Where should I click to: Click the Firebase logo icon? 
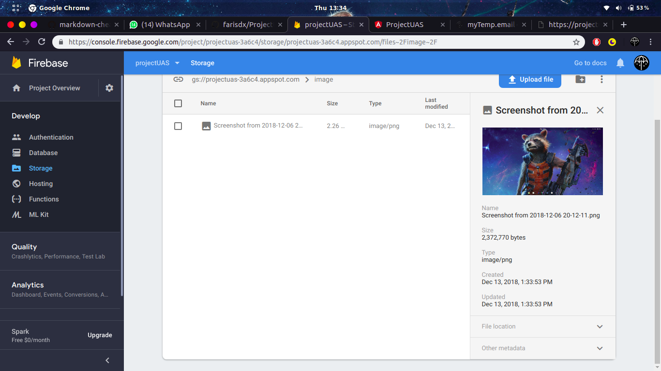(17, 63)
